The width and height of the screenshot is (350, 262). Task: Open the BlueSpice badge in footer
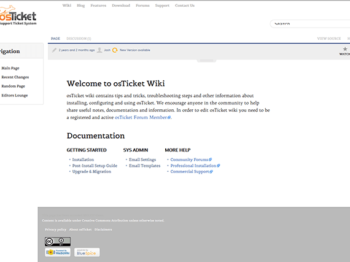point(87,252)
